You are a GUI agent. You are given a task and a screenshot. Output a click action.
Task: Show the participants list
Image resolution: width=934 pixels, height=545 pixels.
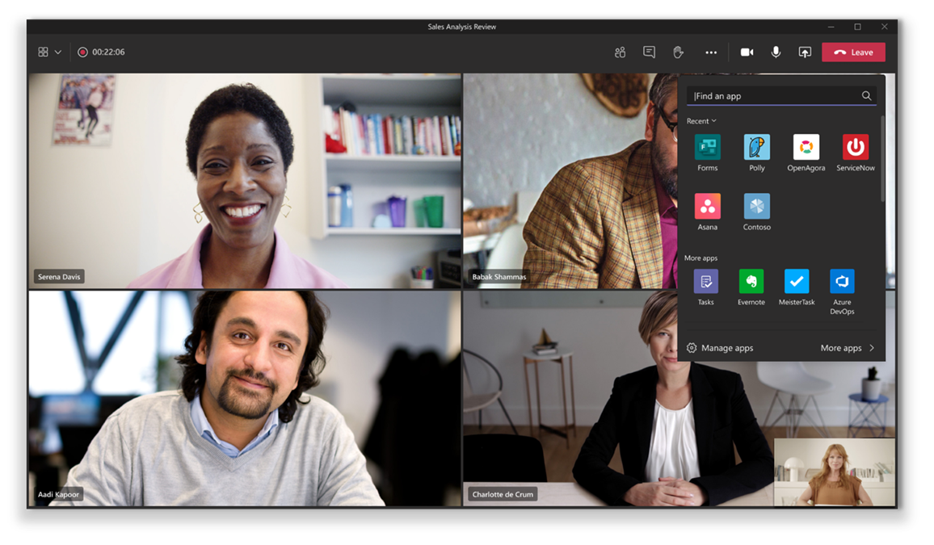[x=620, y=52]
